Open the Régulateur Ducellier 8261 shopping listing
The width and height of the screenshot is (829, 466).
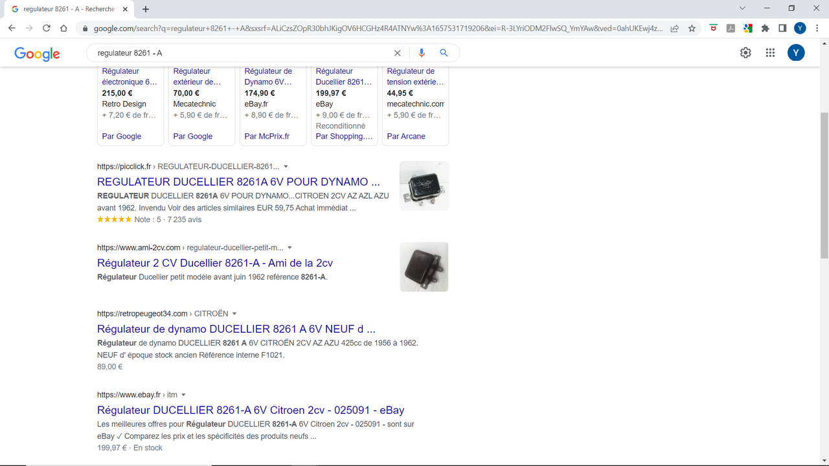[x=344, y=76]
